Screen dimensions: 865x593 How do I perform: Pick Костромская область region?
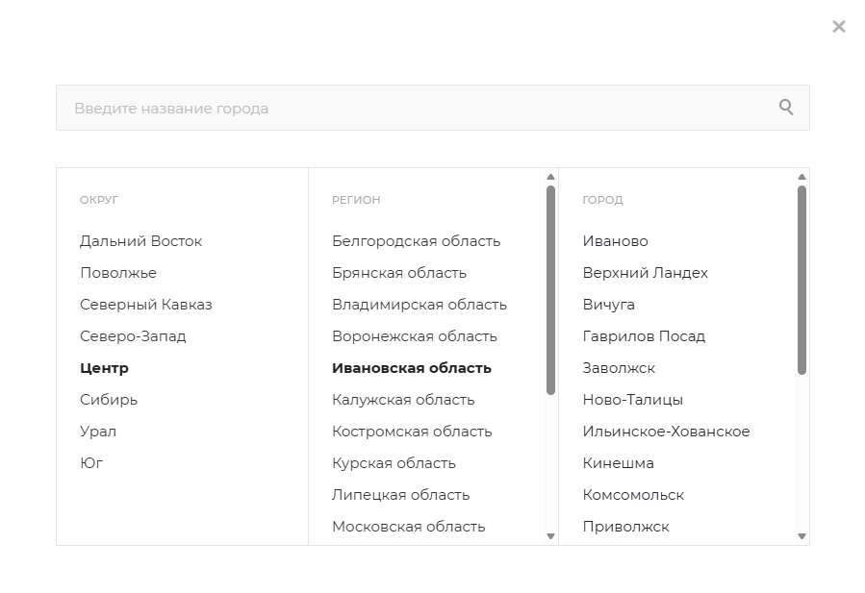(x=412, y=432)
